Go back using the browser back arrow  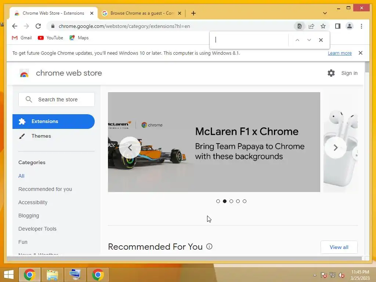point(15,26)
